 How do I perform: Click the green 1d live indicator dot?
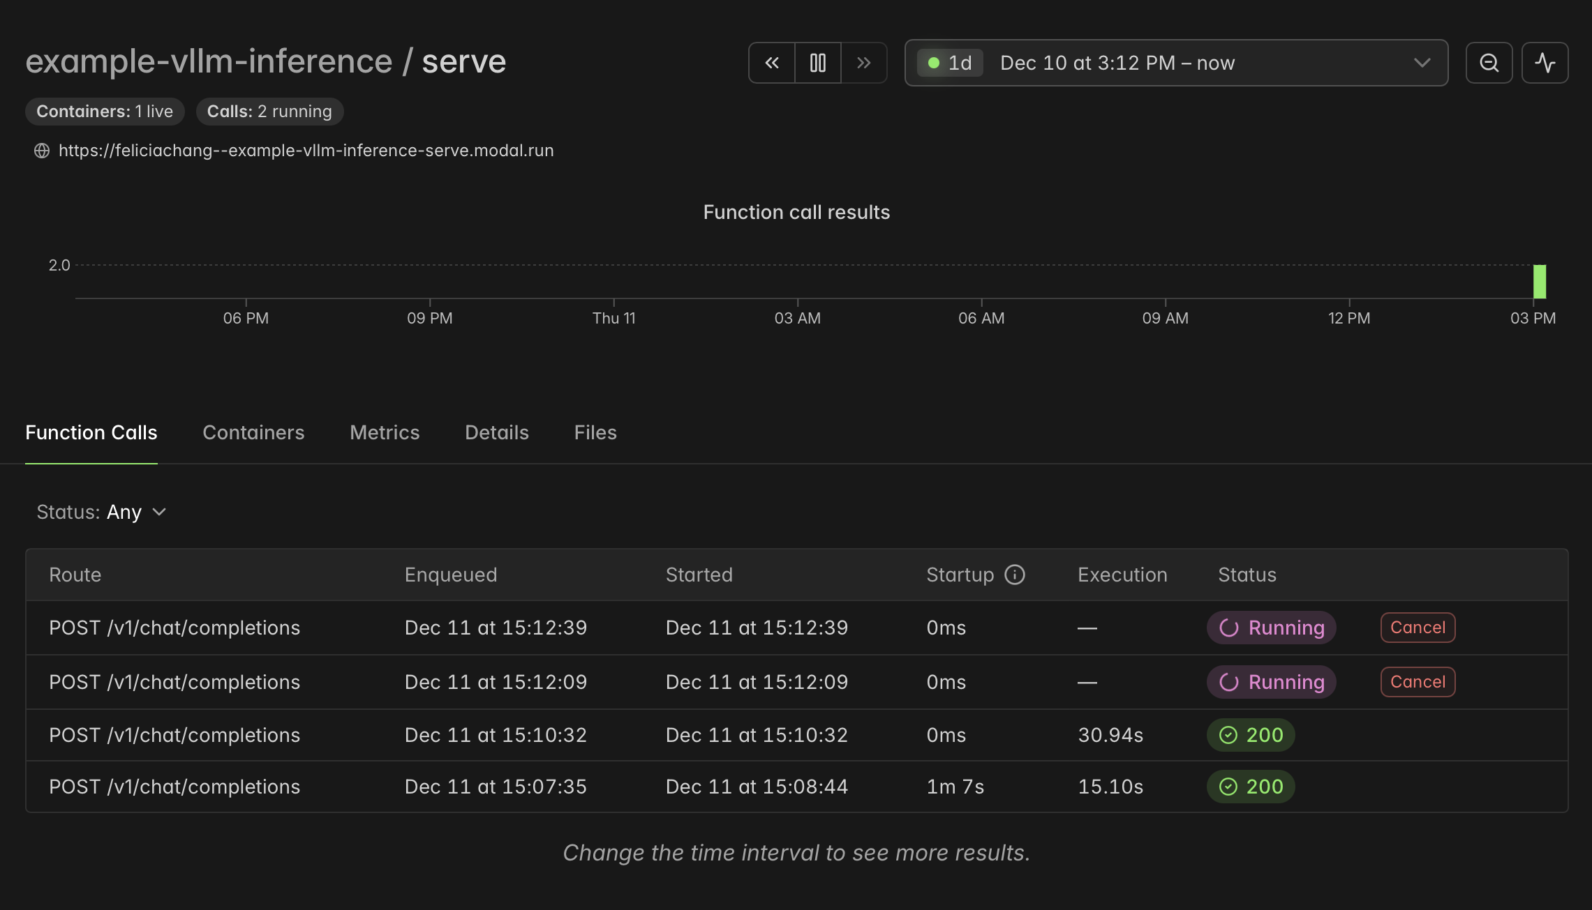[934, 63]
